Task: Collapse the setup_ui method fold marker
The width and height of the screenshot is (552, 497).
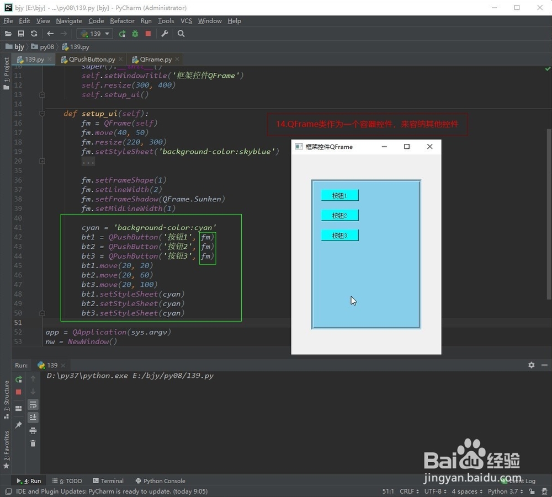Action: tap(43, 114)
